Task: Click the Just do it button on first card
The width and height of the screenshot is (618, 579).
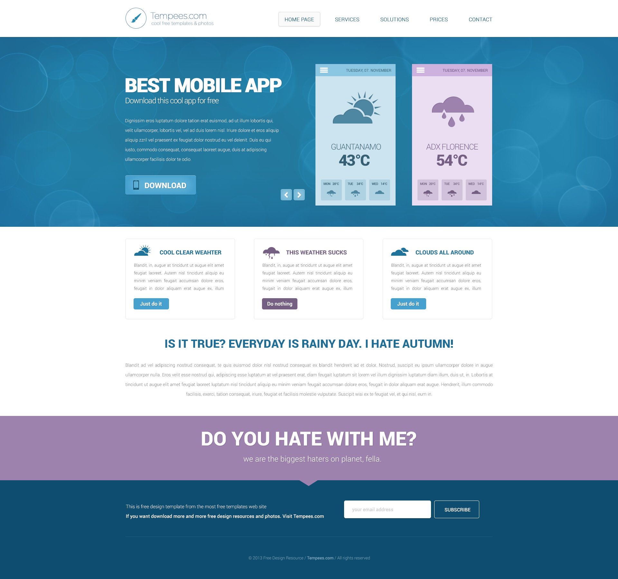Action: (x=151, y=304)
